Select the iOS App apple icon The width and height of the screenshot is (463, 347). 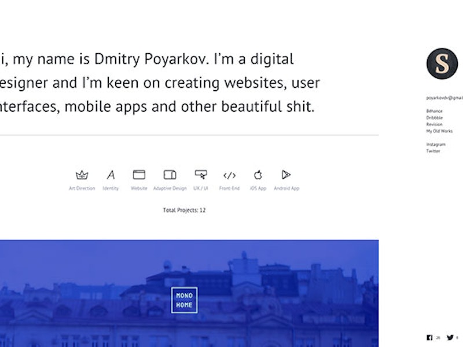click(x=258, y=175)
